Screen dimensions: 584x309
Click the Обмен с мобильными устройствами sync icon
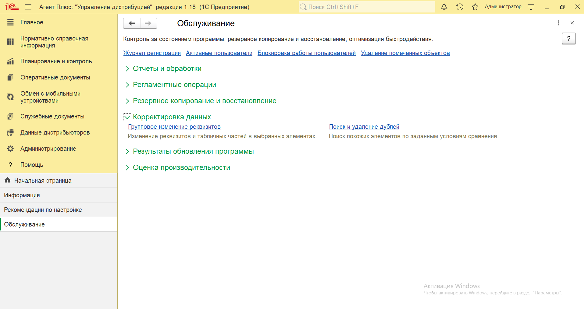point(10,97)
